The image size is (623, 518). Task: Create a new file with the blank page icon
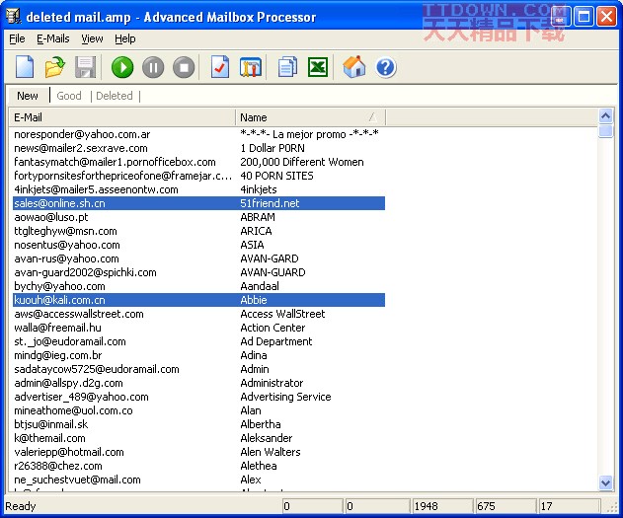pos(25,67)
